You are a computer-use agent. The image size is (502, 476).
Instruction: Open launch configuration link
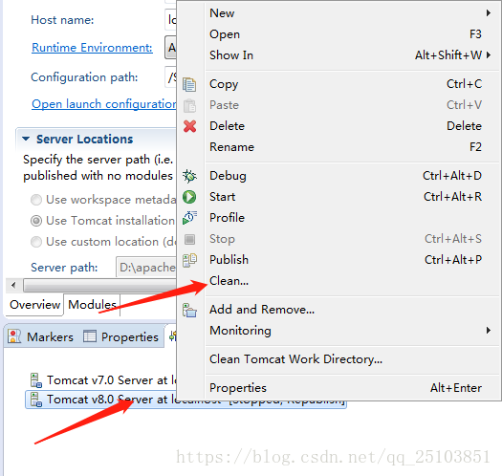coord(104,104)
